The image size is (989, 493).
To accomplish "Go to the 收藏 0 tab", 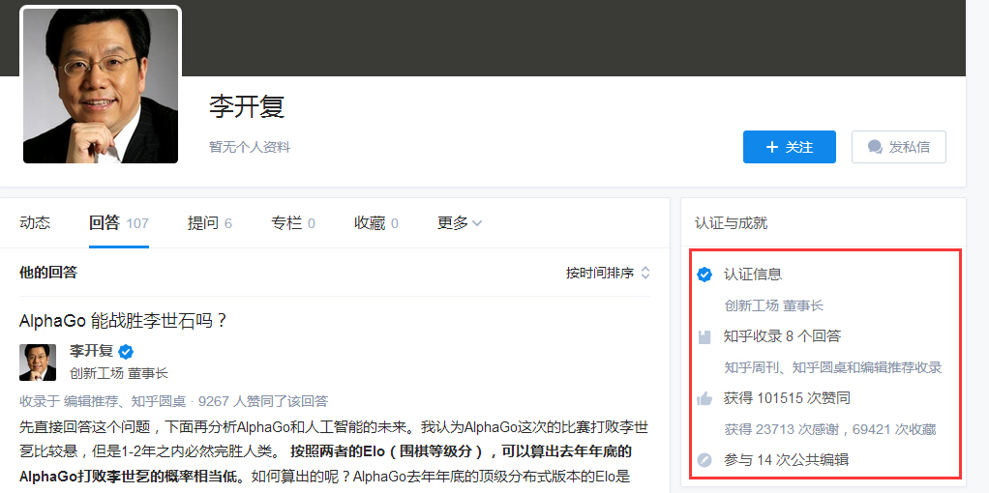I will pyautogui.click(x=375, y=223).
